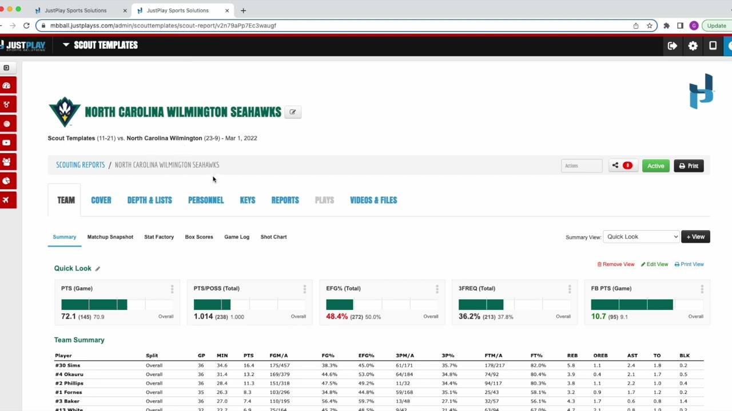The width and height of the screenshot is (732, 411).
Task: Open the basketball sidebar icon
Action: tap(7, 124)
